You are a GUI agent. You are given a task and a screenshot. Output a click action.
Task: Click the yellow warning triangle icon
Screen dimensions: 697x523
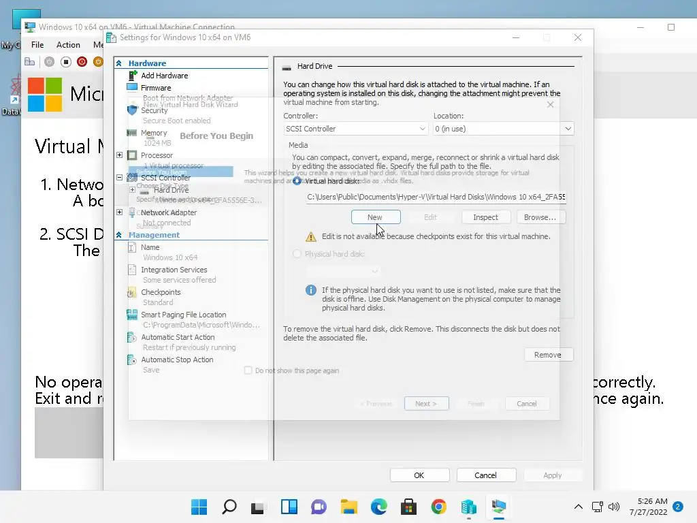click(x=311, y=236)
